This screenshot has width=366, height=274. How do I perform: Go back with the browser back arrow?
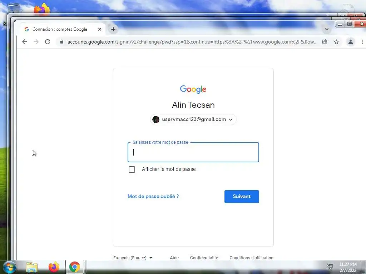25,42
